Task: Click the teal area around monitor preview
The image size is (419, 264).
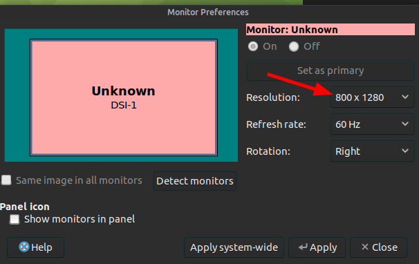Action: point(17,95)
